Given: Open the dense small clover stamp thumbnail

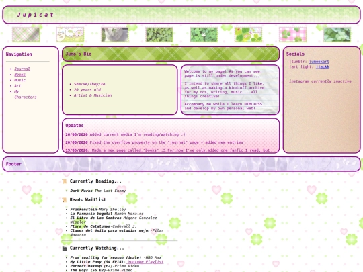Looking at the screenshot, I should (159, 34).
